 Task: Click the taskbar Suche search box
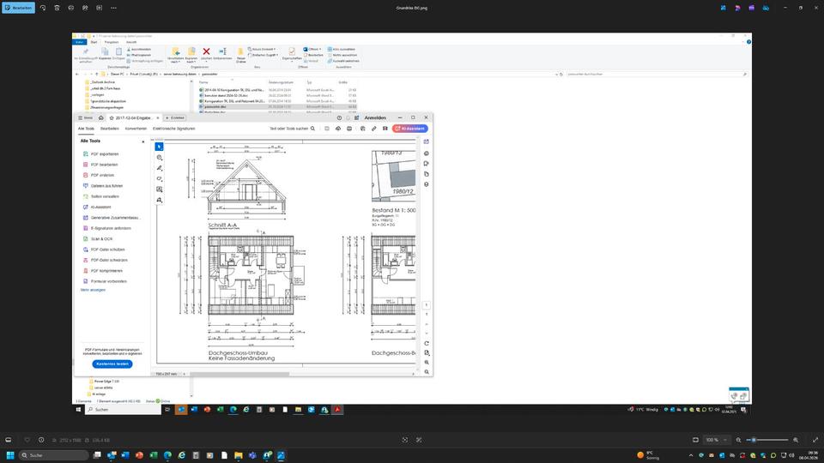[53, 455]
